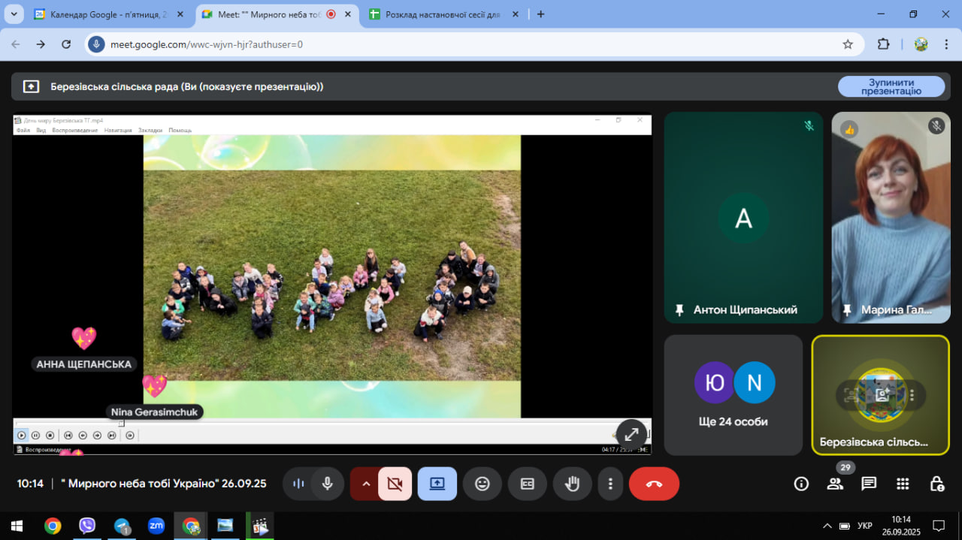Open the chat panel icon
Viewport: 962px width, 540px height.
click(869, 484)
